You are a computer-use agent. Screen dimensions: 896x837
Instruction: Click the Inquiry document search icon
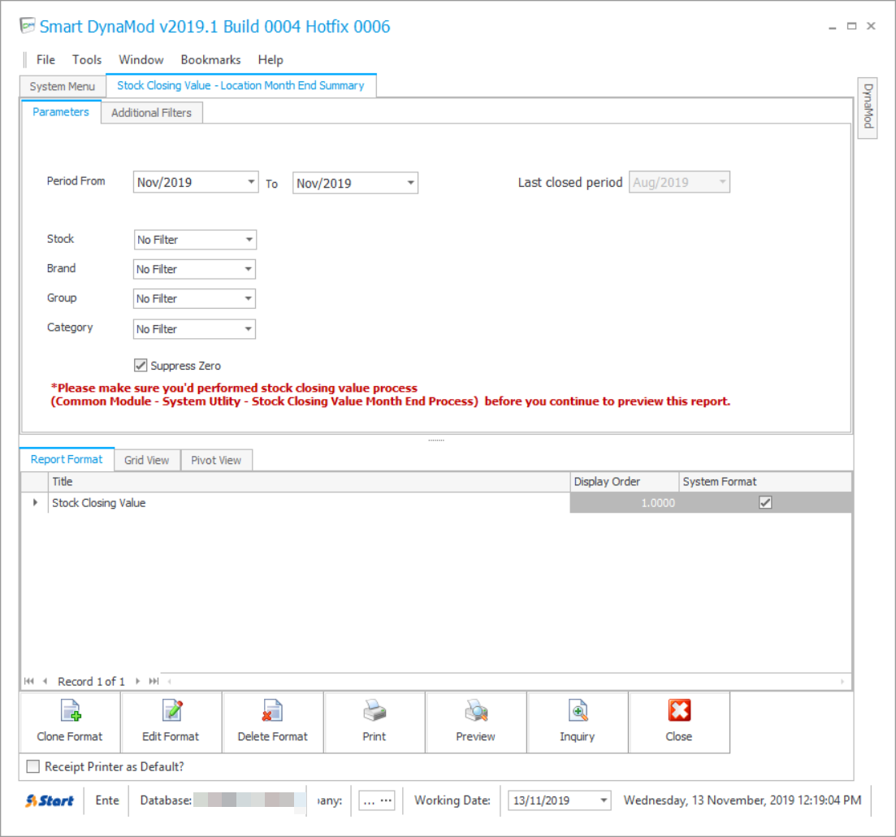pyautogui.click(x=578, y=711)
